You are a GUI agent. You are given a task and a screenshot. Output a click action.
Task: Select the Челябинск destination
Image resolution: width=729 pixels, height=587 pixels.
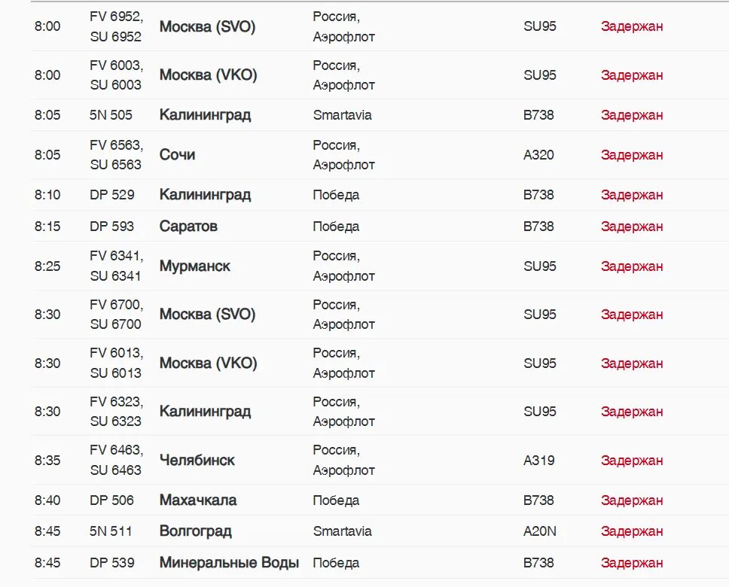197,461
